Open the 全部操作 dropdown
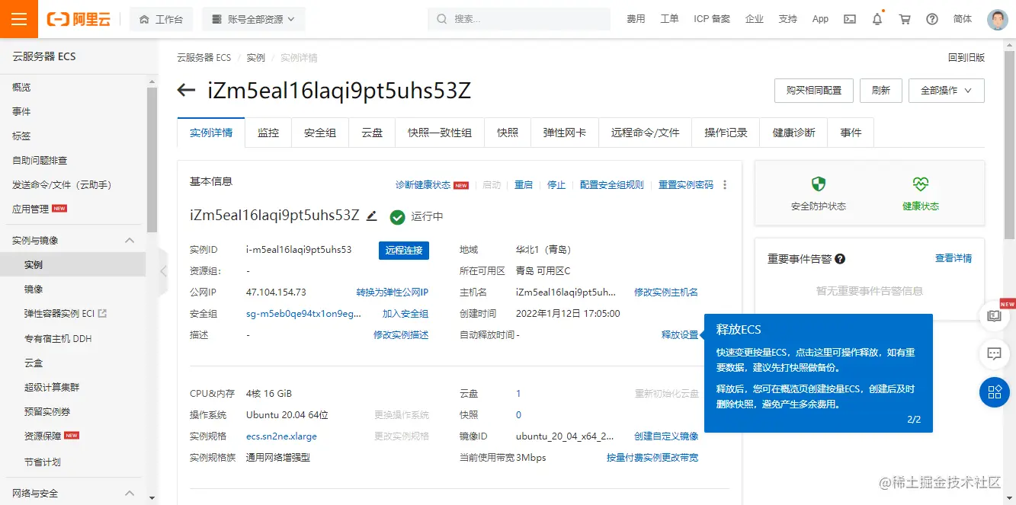This screenshot has width=1016, height=505. coord(946,90)
